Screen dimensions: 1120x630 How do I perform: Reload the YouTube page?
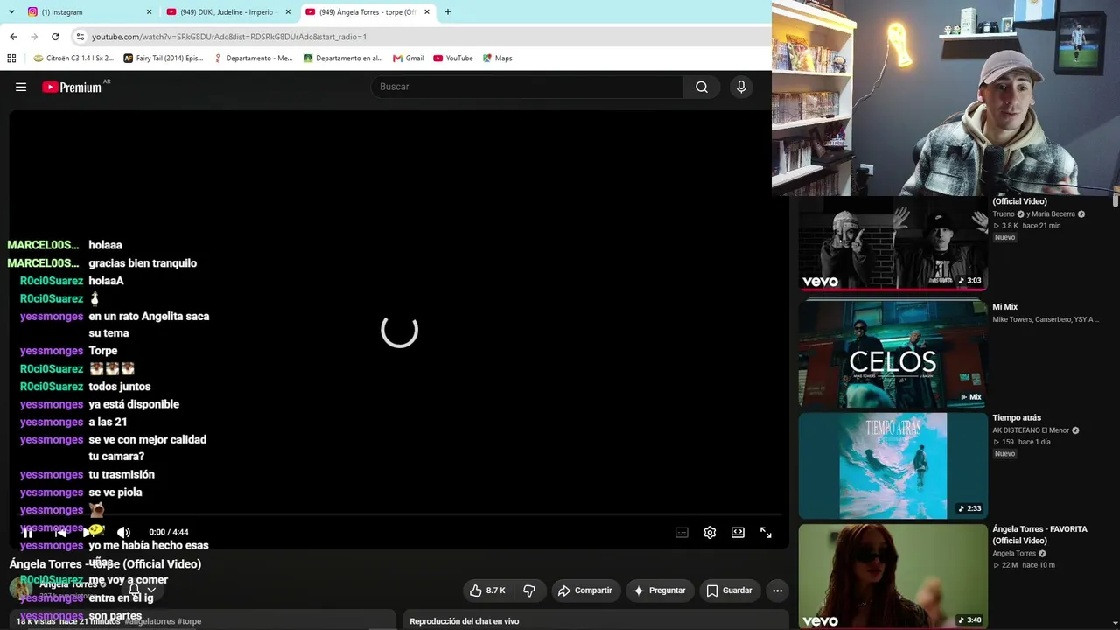click(55, 37)
